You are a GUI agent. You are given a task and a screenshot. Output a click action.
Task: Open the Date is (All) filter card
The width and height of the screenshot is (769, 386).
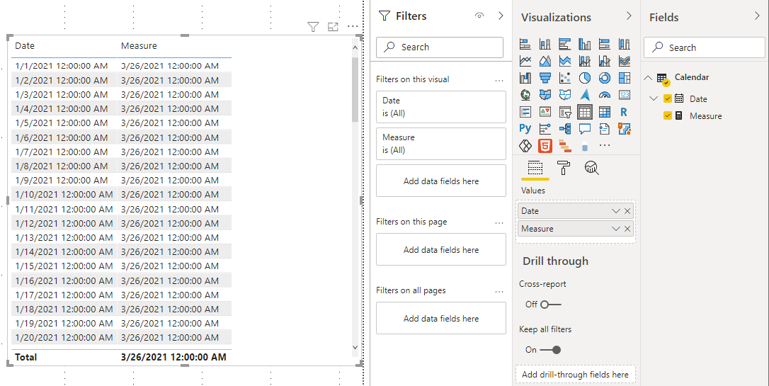[441, 107]
